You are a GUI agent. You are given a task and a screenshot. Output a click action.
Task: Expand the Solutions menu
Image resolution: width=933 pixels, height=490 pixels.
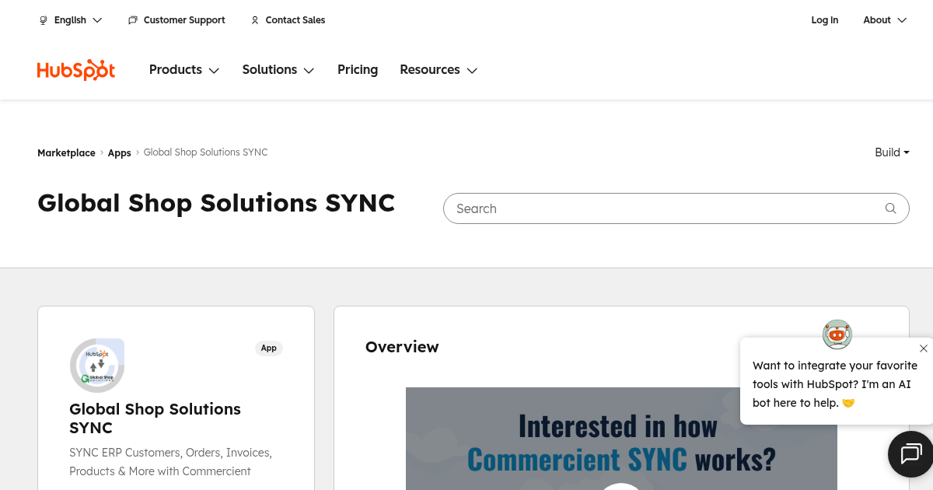278,70
